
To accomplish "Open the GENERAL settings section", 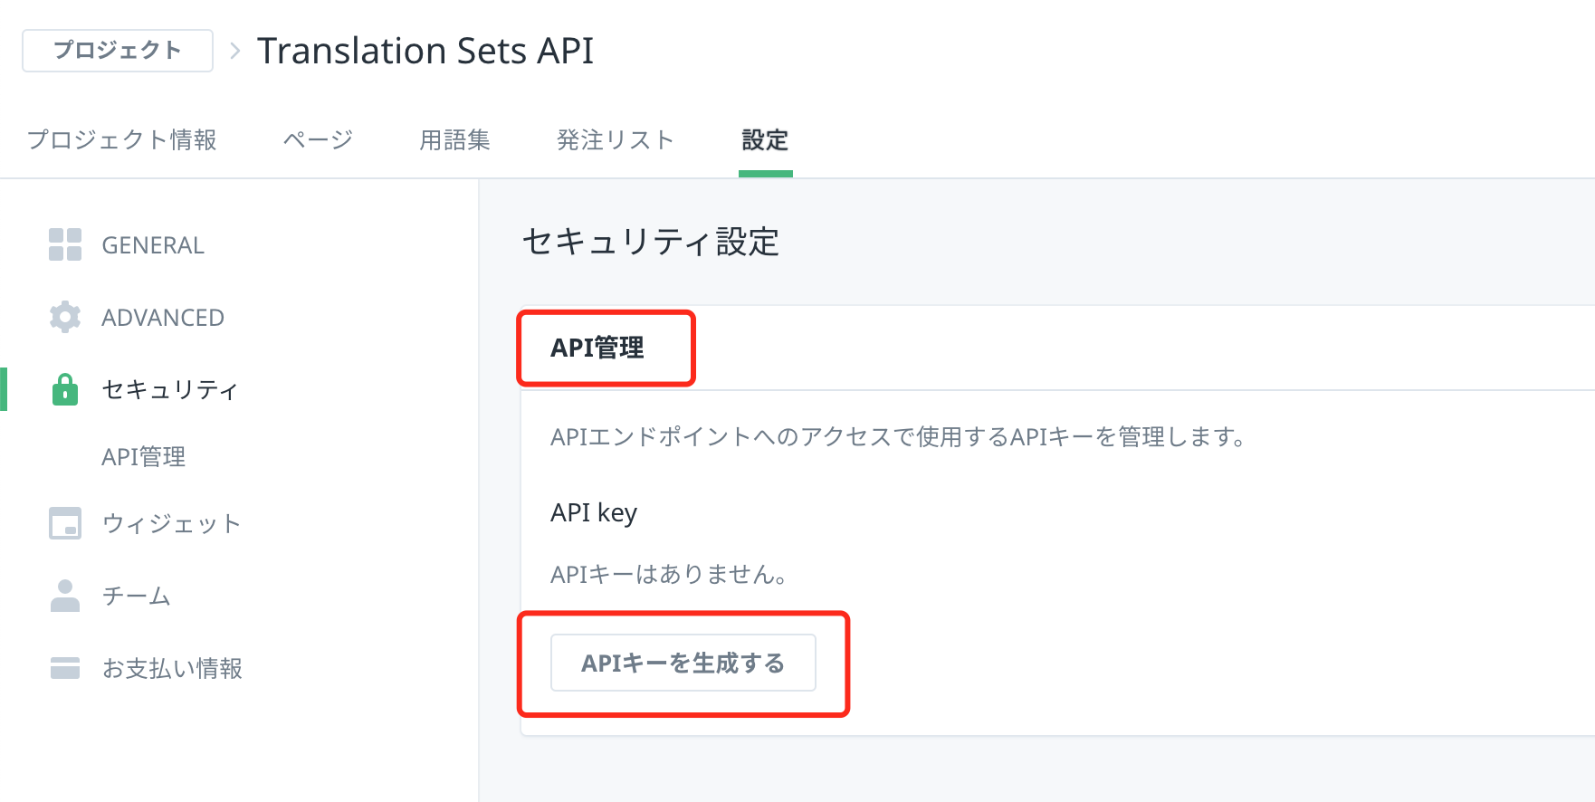I will pos(153,245).
